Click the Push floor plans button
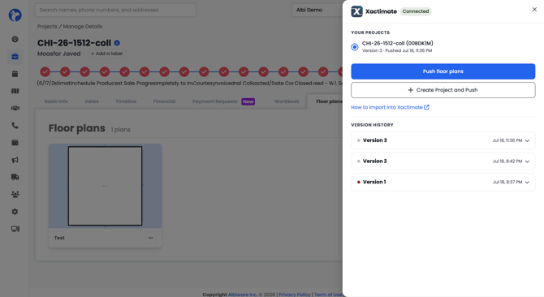544x297 pixels. pos(443,71)
